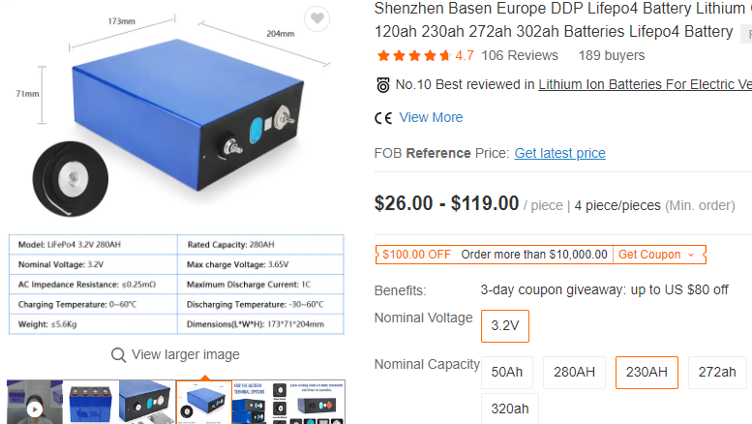
Task: Select the 3.2V nominal voltage option
Action: [x=505, y=326]
